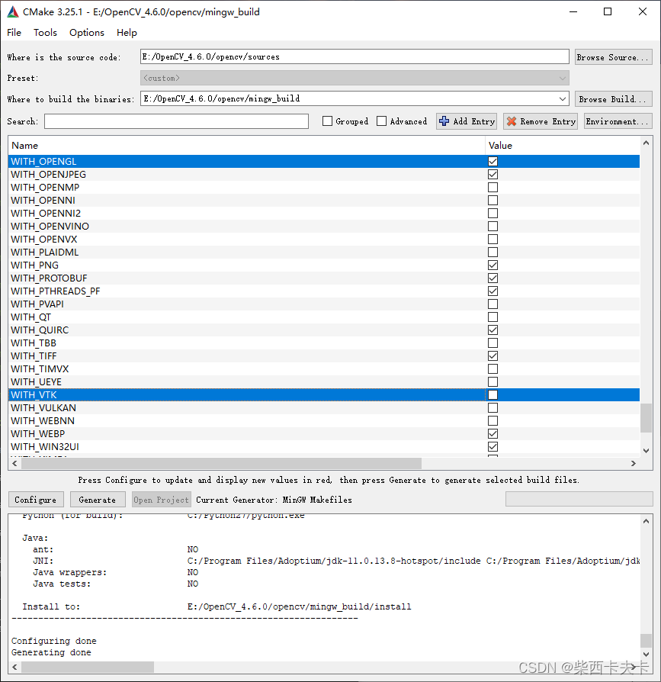Uncheck the WITH_WEBP checkbox
The height and width of the screenshot is (682, 661).
coord(493,434)
